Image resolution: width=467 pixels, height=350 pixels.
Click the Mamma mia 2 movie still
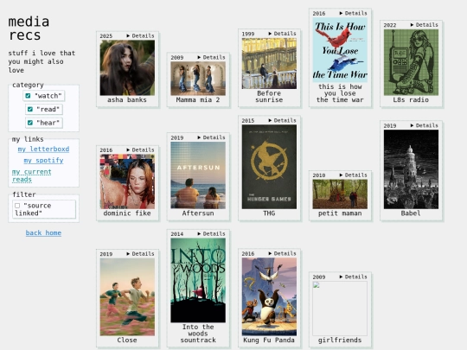198,79
